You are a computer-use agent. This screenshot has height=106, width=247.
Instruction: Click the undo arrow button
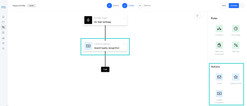(197, 16)
